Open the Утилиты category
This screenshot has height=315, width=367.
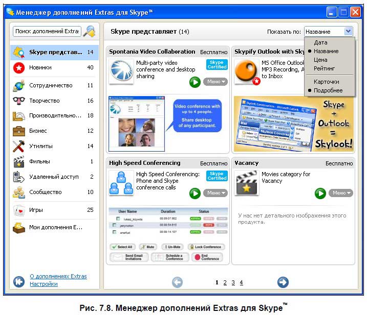[x=40, y=147]
